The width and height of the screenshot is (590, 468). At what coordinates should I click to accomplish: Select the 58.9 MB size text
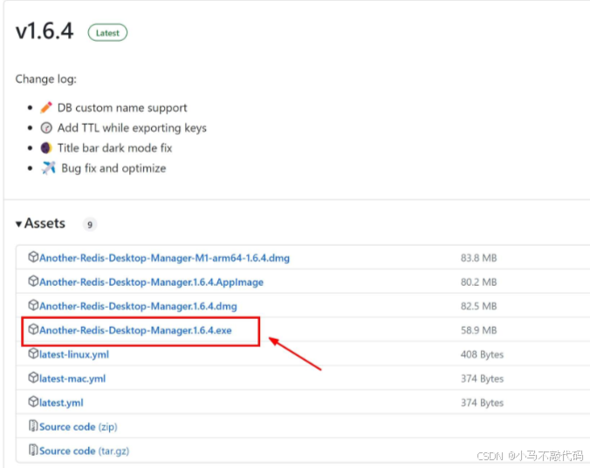click(x=478, y=330)
